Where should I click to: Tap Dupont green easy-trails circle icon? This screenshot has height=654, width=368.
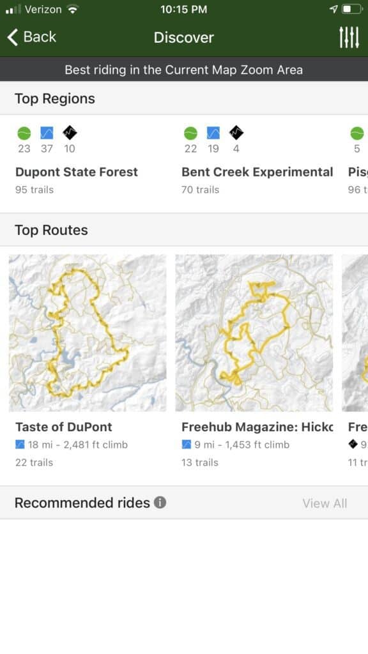click(24, 133)
